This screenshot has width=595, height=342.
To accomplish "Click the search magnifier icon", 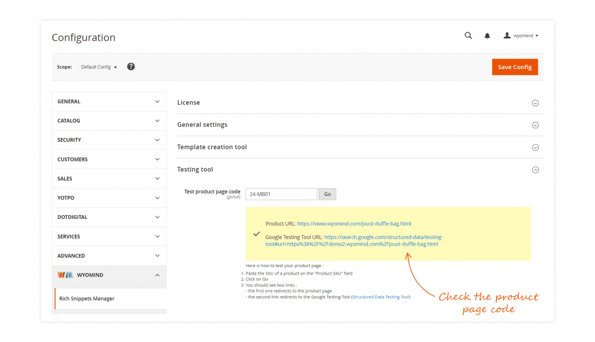I will [x=468, y=36].
